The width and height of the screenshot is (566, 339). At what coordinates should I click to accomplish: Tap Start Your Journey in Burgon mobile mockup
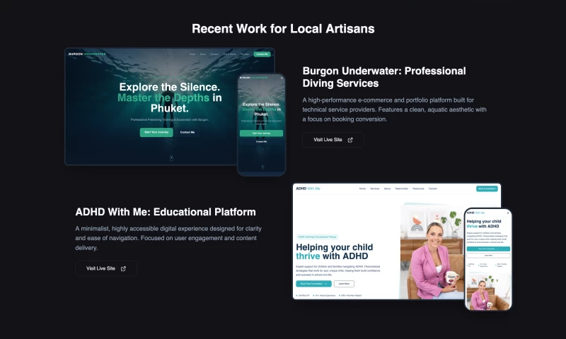(x=261, y=133)
